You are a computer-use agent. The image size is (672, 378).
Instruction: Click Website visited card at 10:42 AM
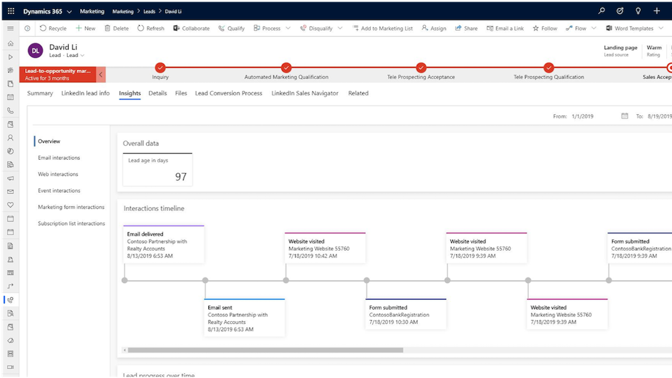click(x=325, y=248)
